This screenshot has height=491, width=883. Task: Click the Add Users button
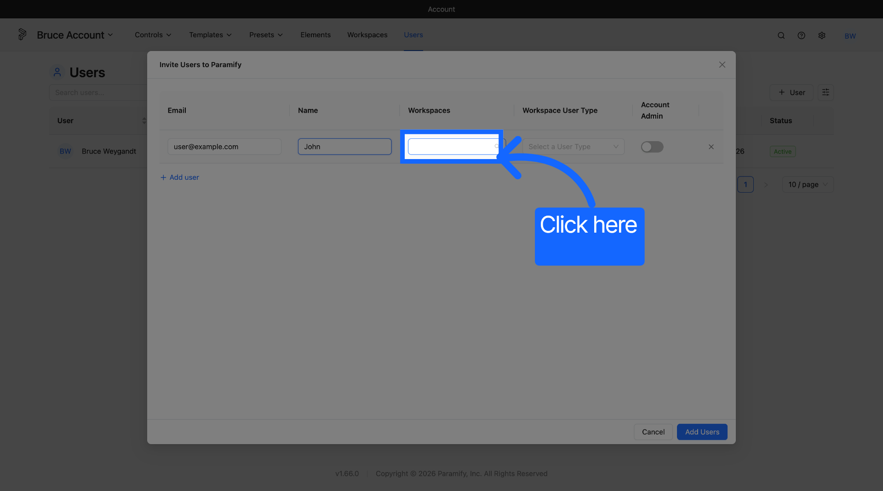[x=702, y=432]
